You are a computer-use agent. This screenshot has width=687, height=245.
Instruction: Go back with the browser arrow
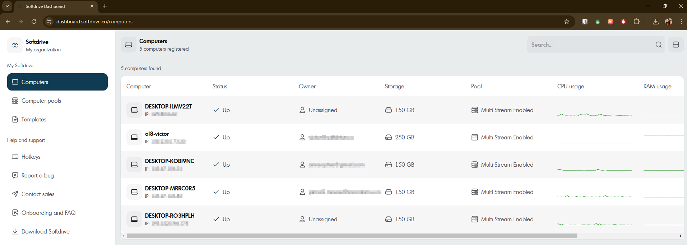8,22
